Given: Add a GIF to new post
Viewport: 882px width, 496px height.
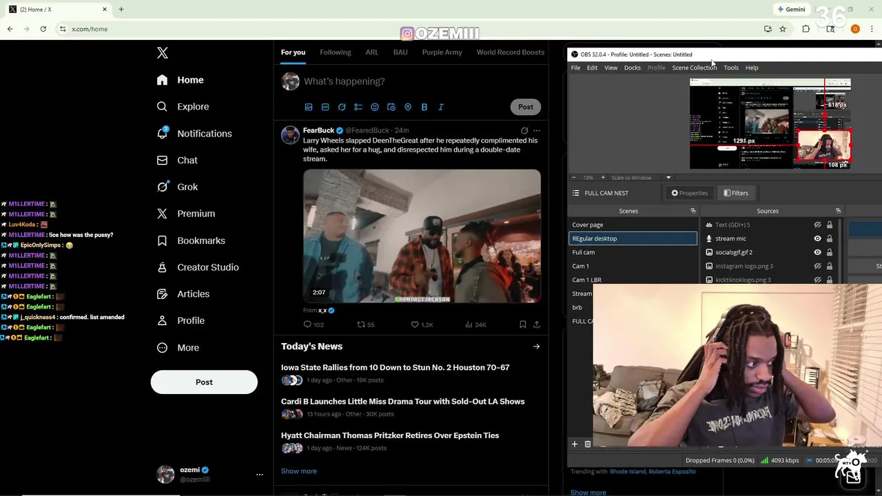Looking at the screenshot, I should (325, 107).
